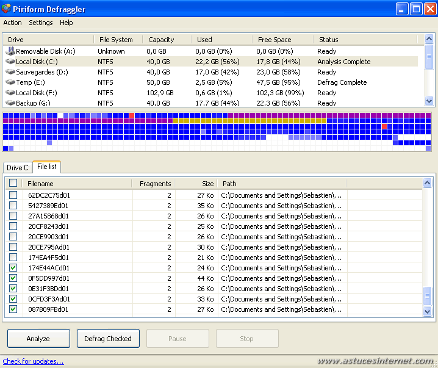Viewport: 438px width, 368px height.
Task: Click the orange block in top row of drive map
Action: pyautogui.click(x=132, y=115)
